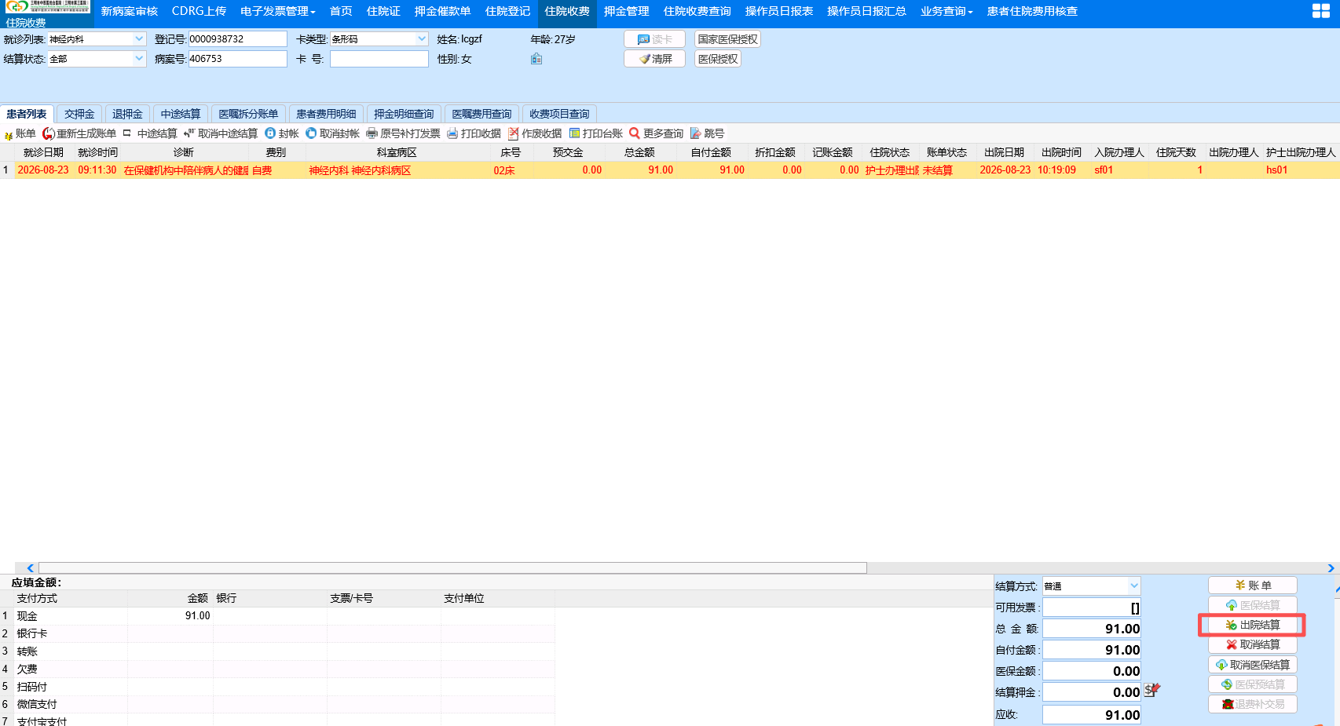Click the 重新生成账单 toolbar icon
1340x726 pixels.
click(49, 133)
